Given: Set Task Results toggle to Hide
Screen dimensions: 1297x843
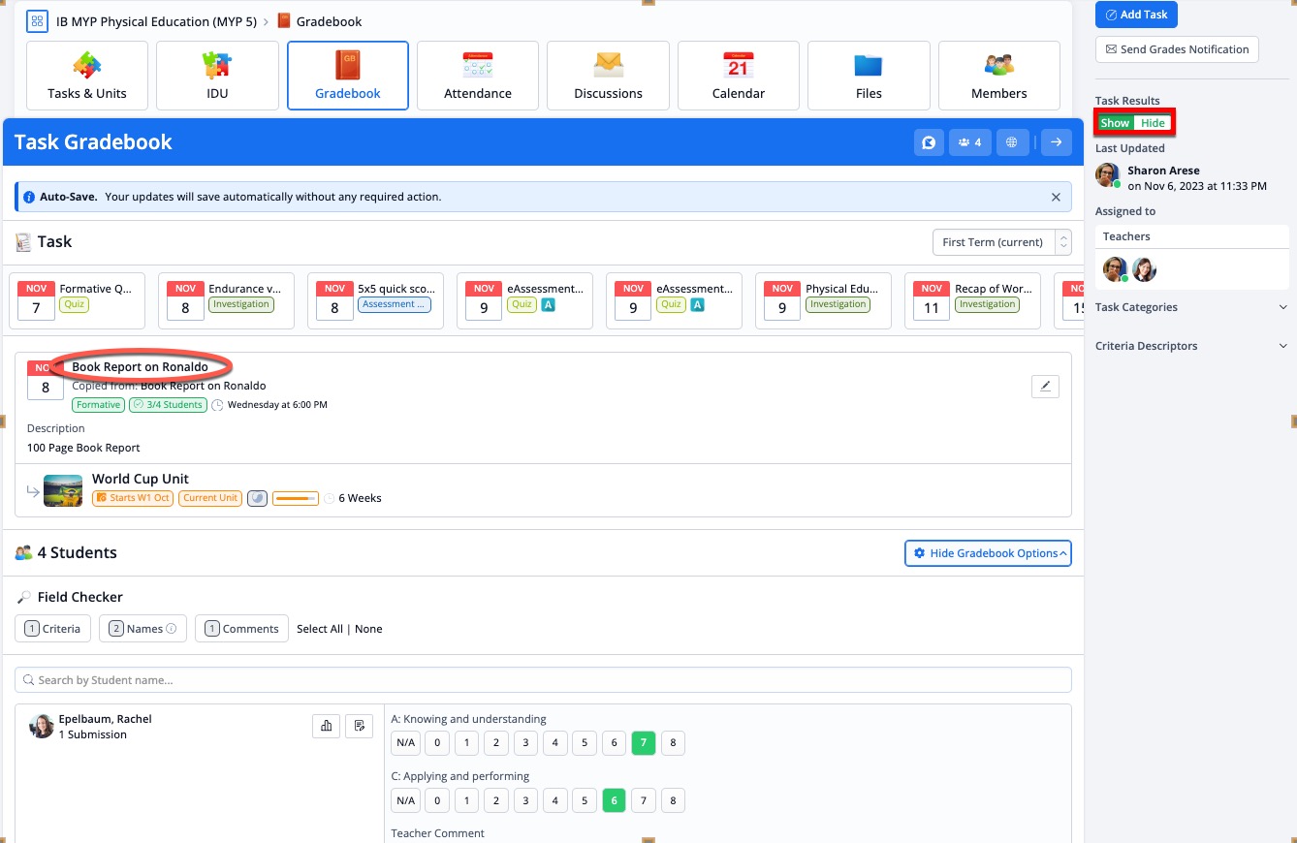Looking at the screenshot, I should 1153,123.
